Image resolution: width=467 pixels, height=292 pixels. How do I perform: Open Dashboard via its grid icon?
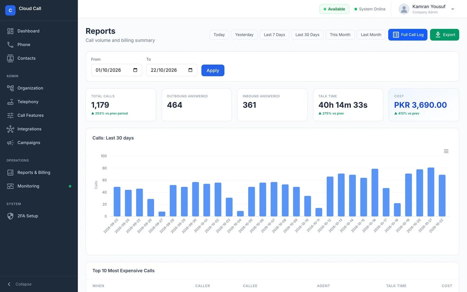(10, 31)
